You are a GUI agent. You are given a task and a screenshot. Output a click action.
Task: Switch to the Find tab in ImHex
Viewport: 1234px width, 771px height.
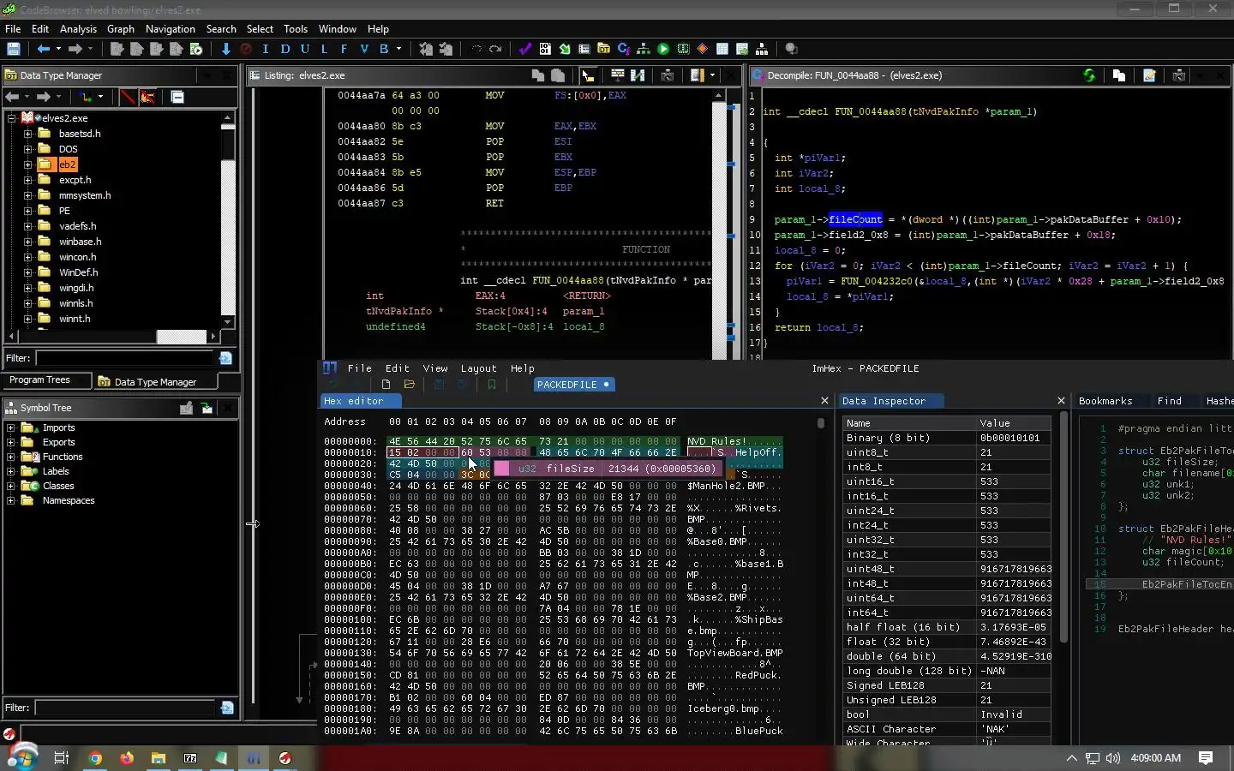(x=1170, y=401)
